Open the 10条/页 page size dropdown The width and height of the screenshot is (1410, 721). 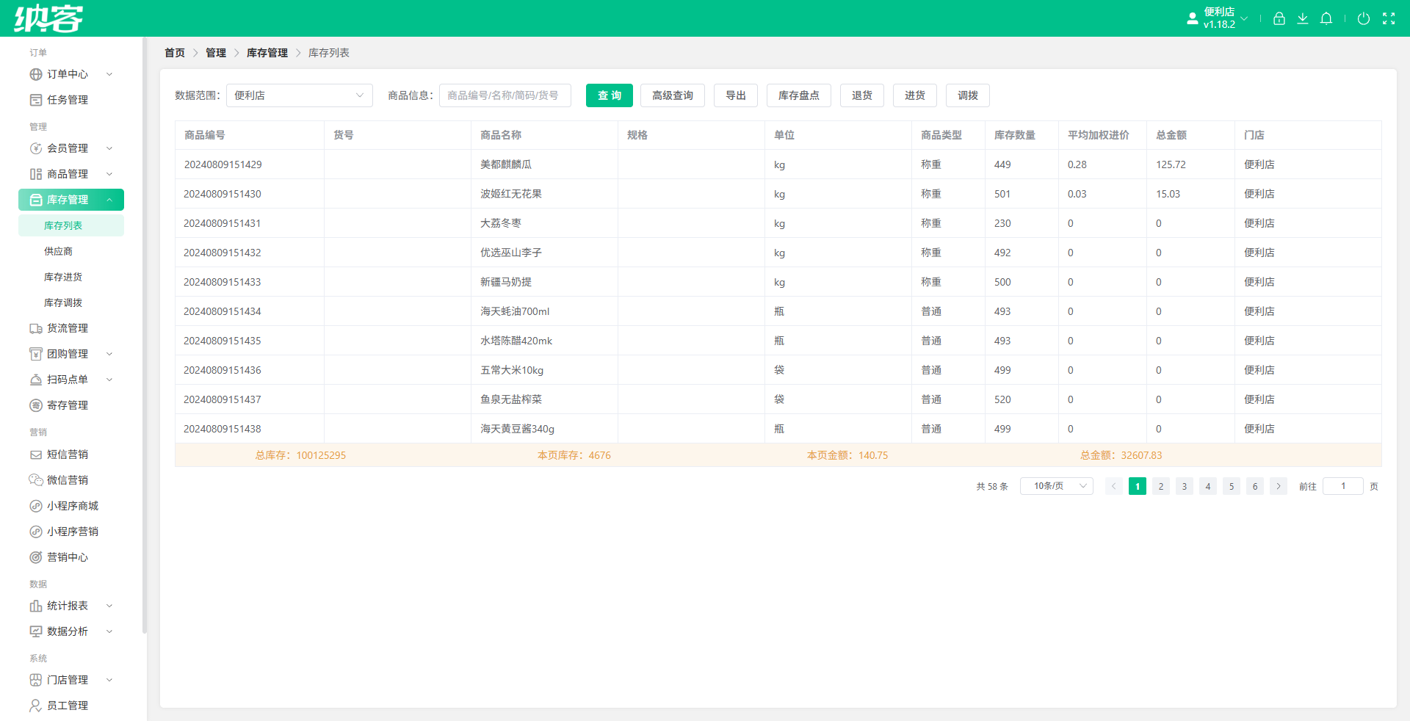coord(1057,486)
